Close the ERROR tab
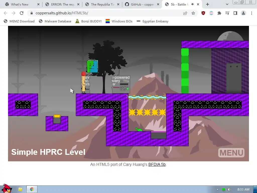The height and width of the screenshot is (193, 257). pos(78,5)
